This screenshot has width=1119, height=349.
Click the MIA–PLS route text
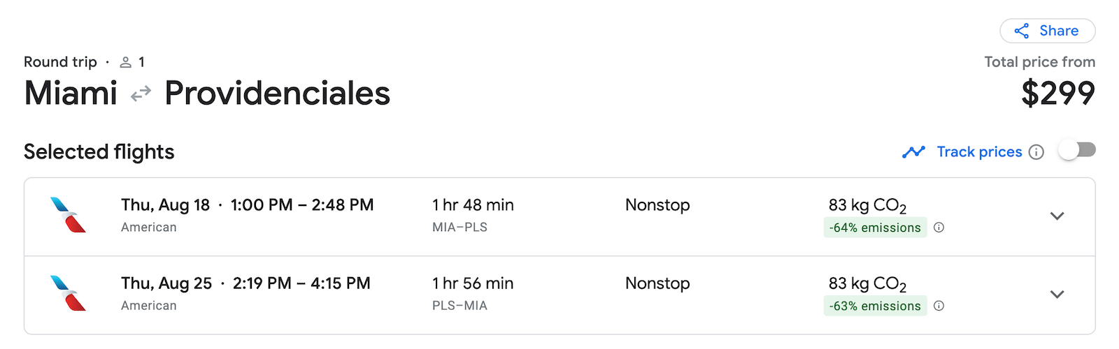click(459, 228)
